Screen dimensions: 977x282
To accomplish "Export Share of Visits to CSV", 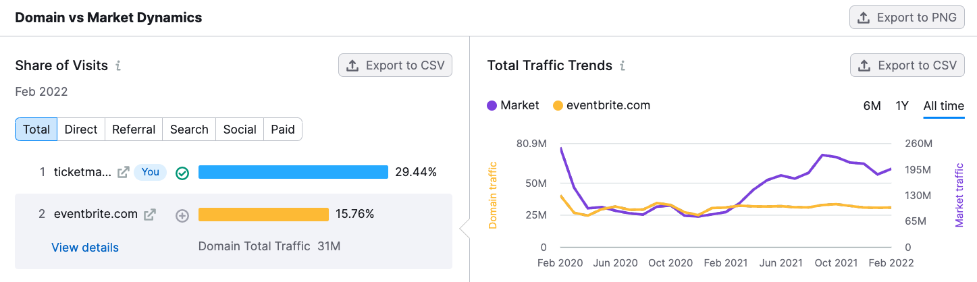I will click(x=395, y=65).
